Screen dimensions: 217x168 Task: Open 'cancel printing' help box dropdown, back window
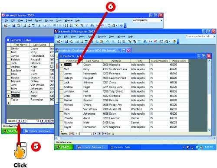[161, 20]
